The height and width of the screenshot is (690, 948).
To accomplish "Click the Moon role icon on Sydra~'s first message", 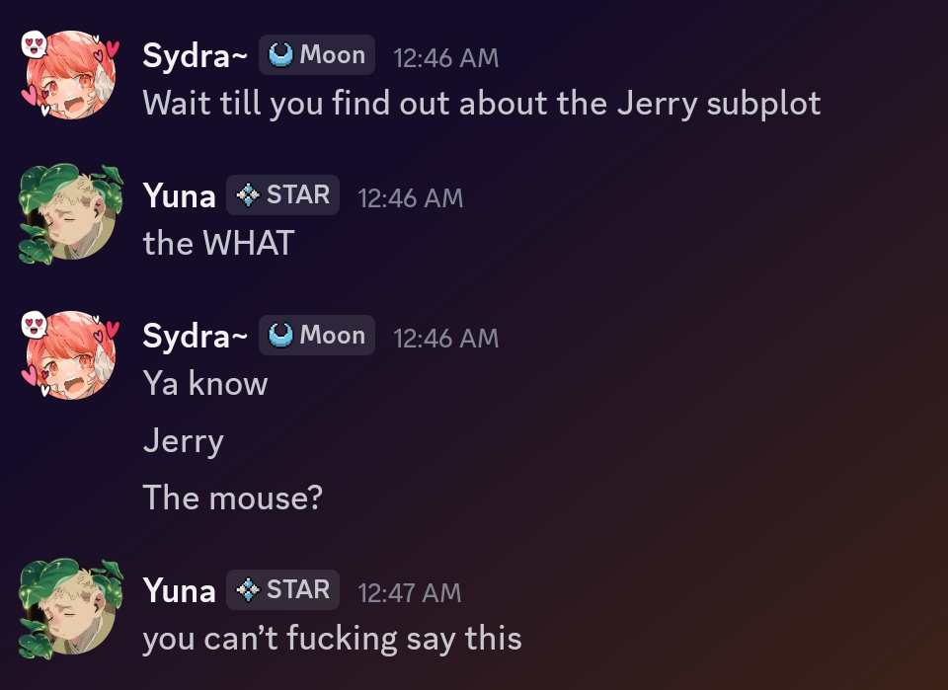I will (x=281, y=55).
